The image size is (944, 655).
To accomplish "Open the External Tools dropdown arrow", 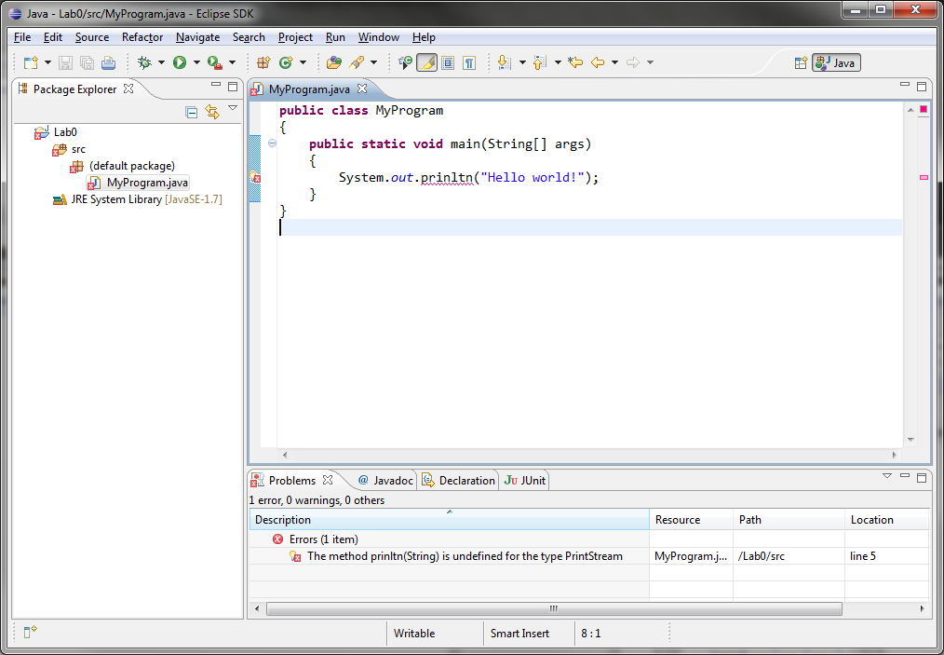I will click(x=233, y=62).
